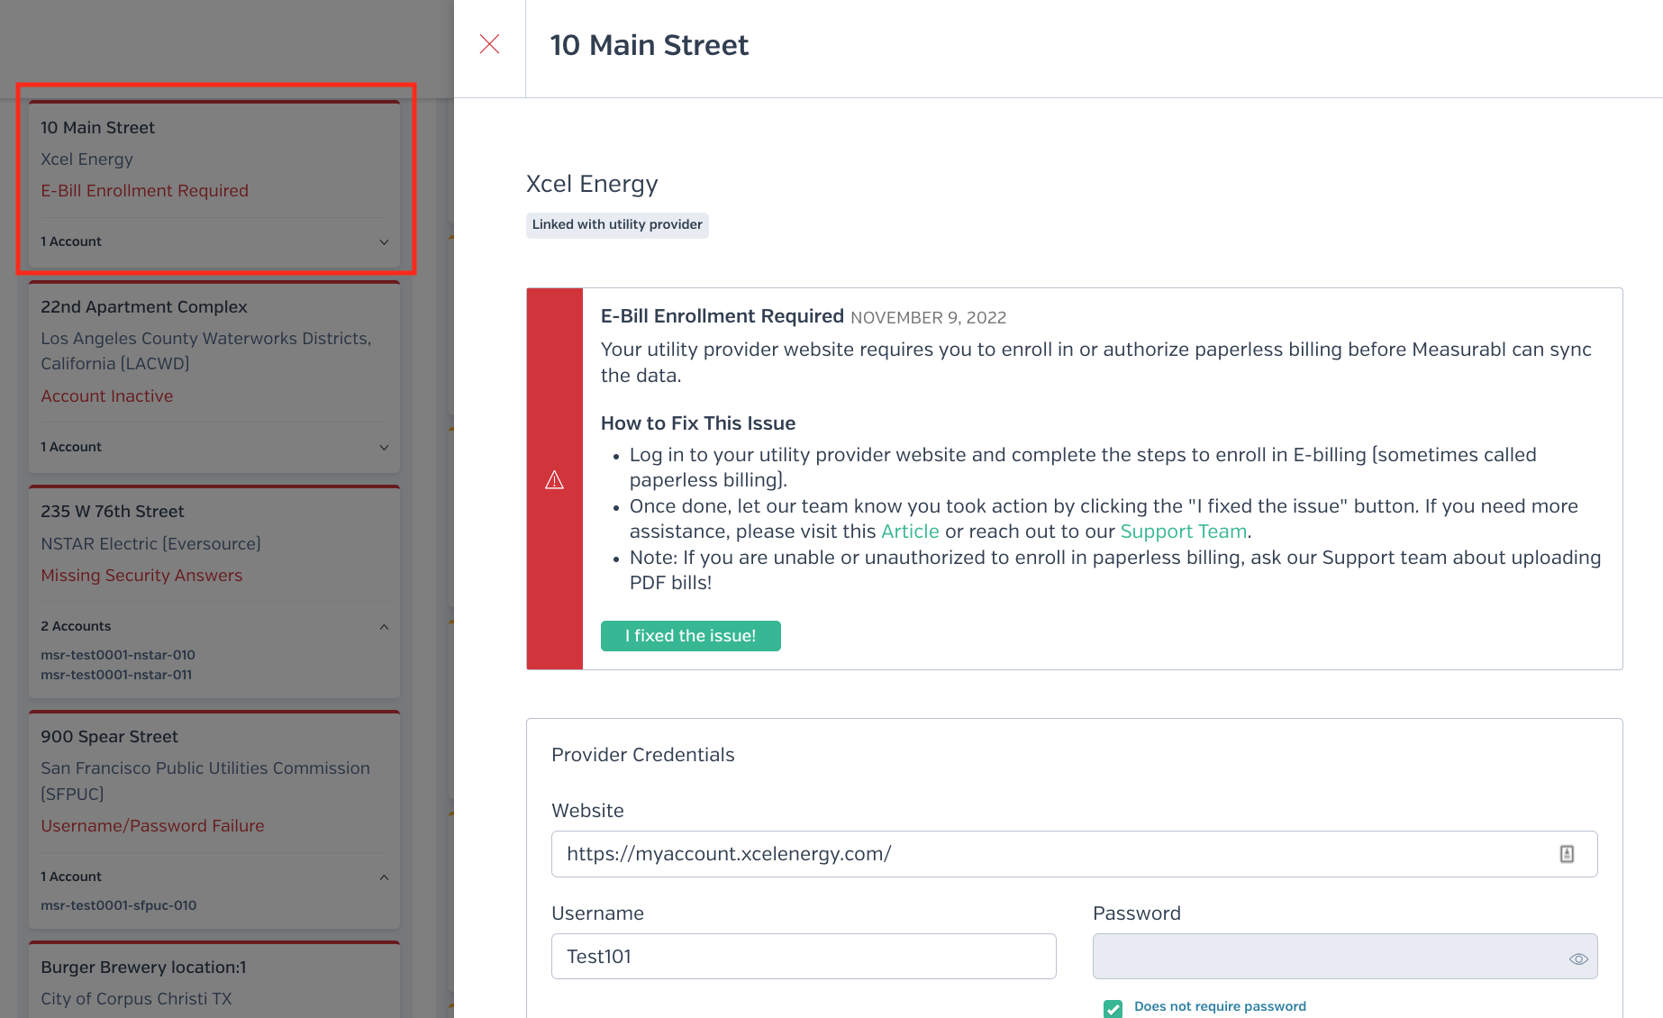The image size is (1663, 1018).
Task: Expand accounts in 22nd Apartment Complex card
Action: [384, 447]
